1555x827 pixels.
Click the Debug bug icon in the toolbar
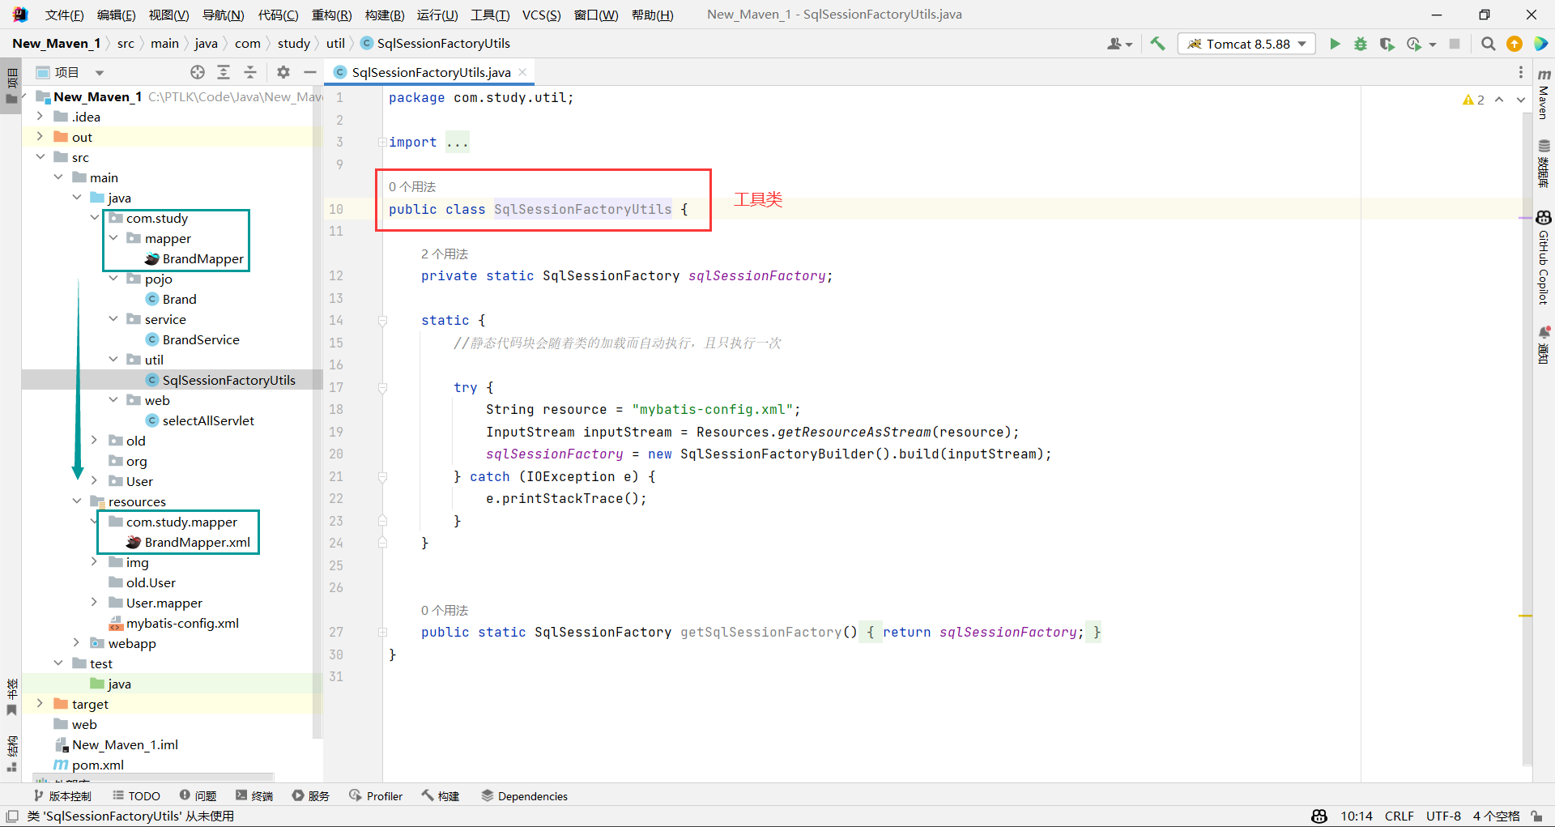click(1361, 44)
